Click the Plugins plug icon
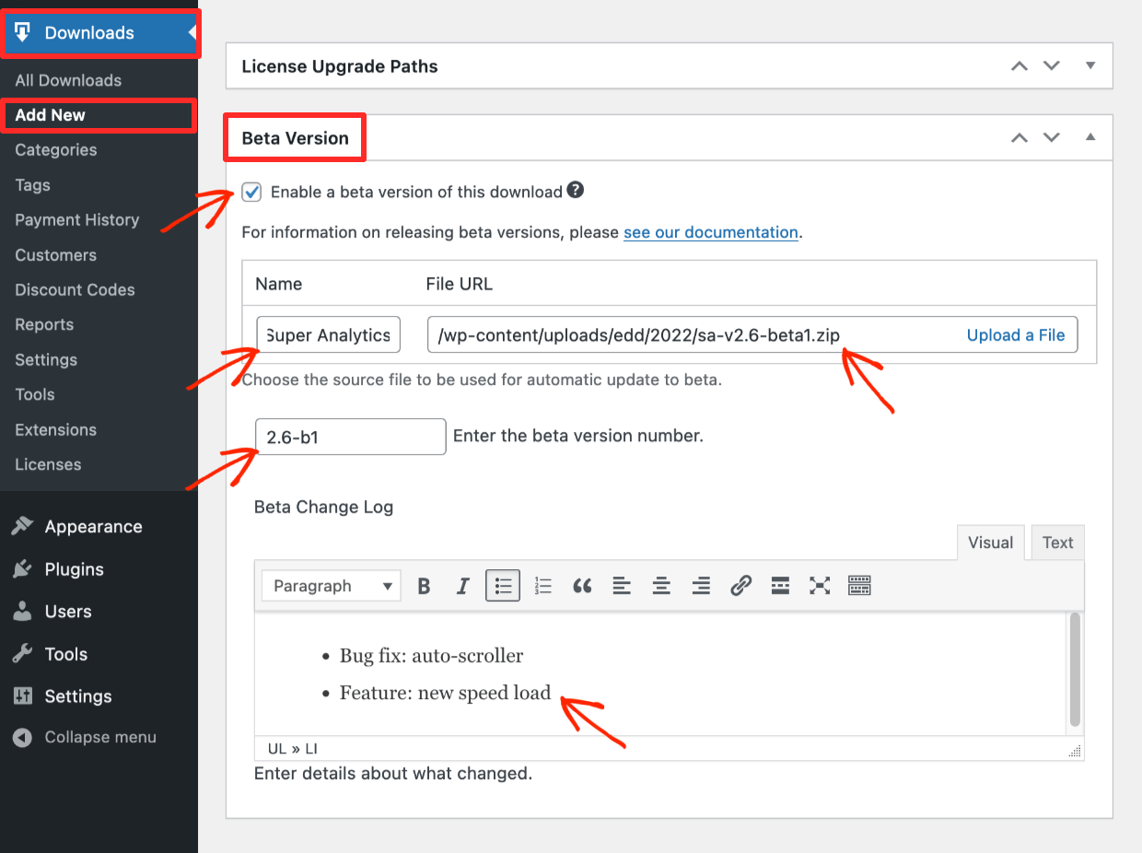 pos(23,569)
